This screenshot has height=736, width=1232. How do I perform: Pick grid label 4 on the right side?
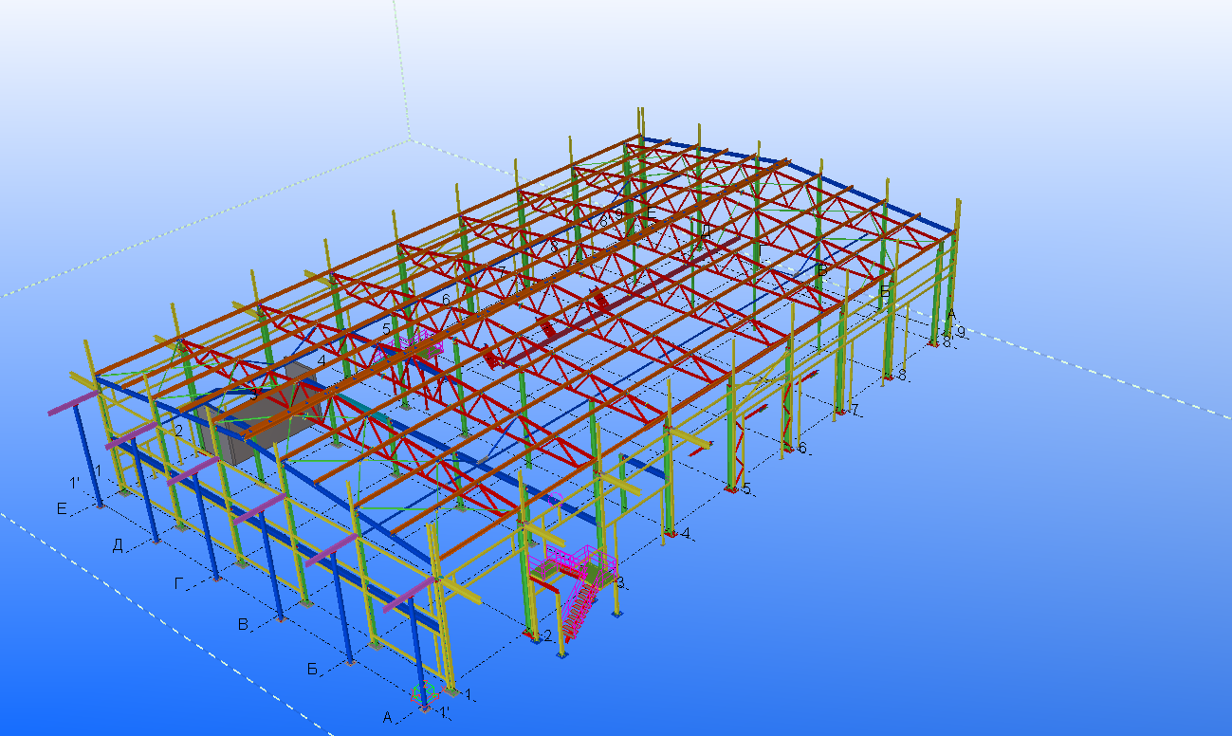pyautogui.click(x=686, y=534)
